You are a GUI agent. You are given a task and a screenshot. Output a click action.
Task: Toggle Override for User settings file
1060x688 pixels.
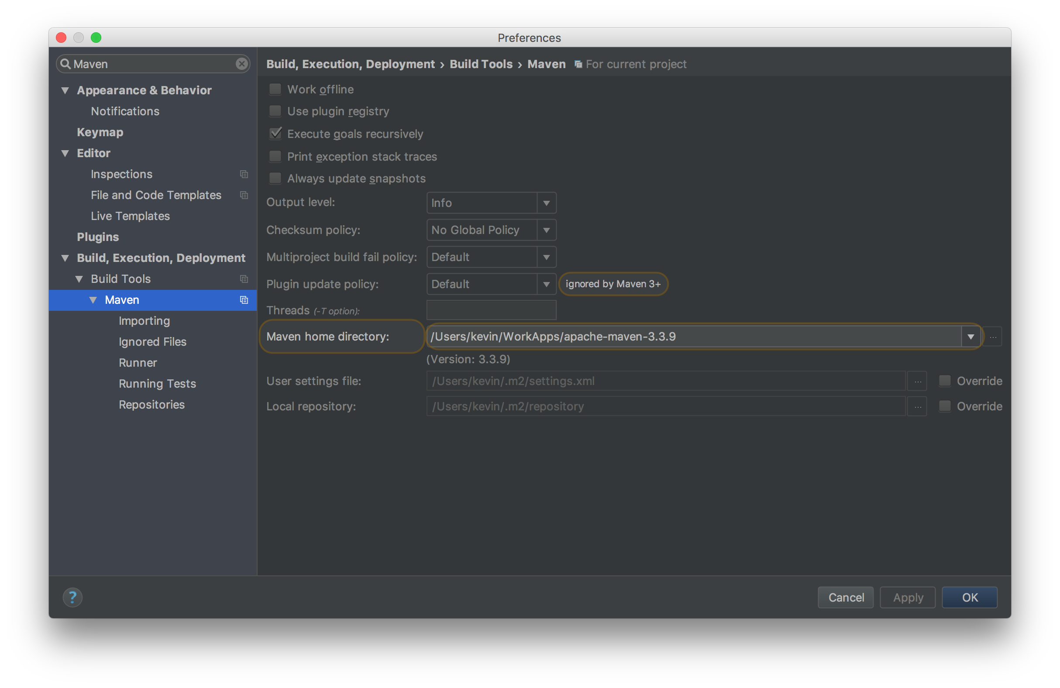click(945, 381)
